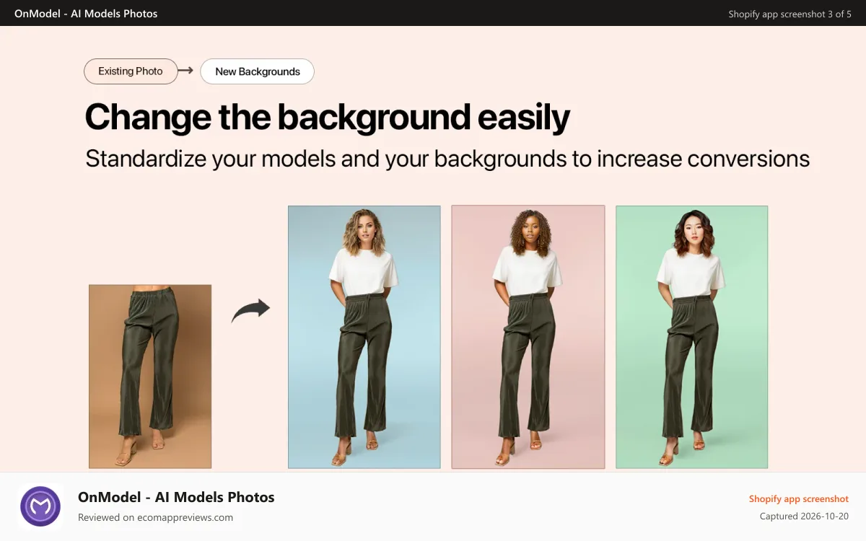866x541 pixels.
Task: Select the blue background model photo
Action: pyautogui.click(x=364, y=337)
